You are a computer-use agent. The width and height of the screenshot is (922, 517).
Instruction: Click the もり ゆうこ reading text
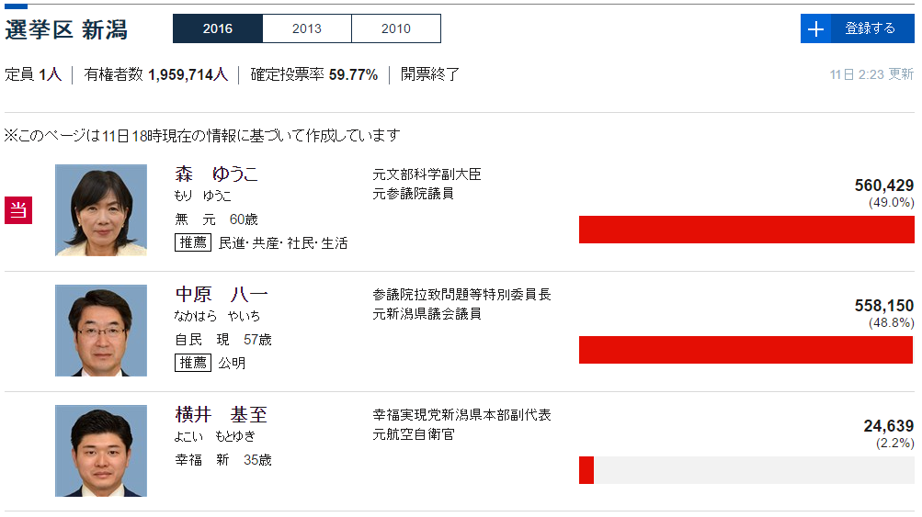click(x=202, y=196)
